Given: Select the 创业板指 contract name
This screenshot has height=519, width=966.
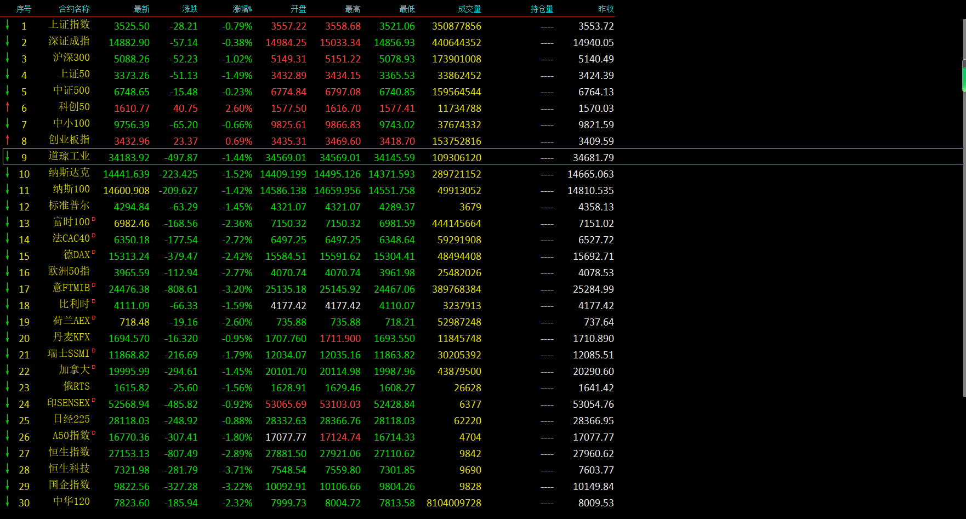Looking at the screenshot, I should (x=69, y=140).
